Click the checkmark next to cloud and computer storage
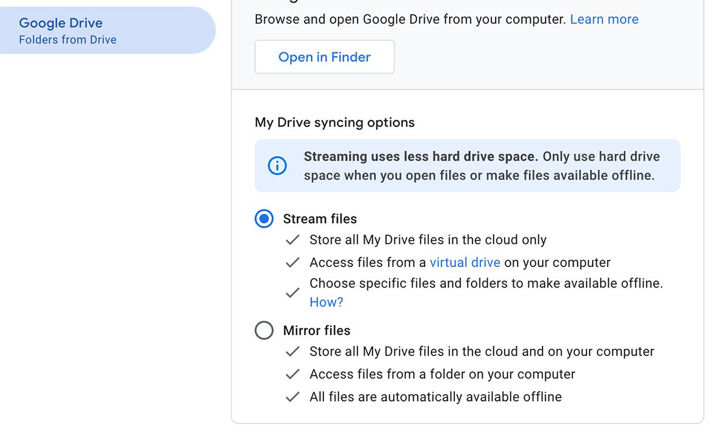Viewport: 727px width, 433px height. [292, 351]
